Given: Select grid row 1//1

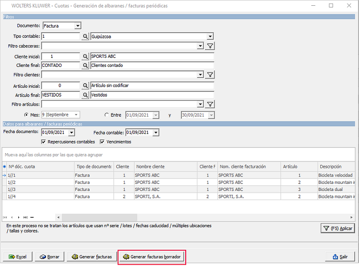Looking at the screenshot, I should [179, 175].
